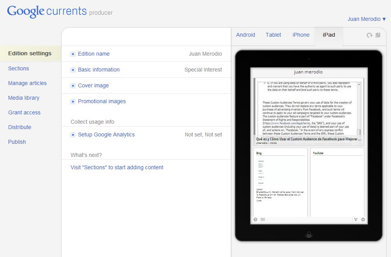Tap the share icon in iPad preview

coord(355,220)
